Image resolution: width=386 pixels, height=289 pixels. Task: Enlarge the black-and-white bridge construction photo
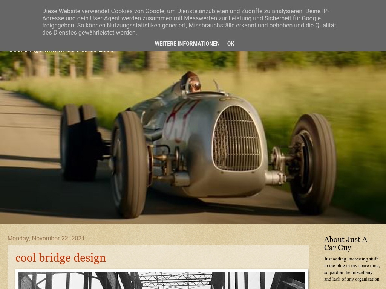pyautogui.click(x=162, y=281)
